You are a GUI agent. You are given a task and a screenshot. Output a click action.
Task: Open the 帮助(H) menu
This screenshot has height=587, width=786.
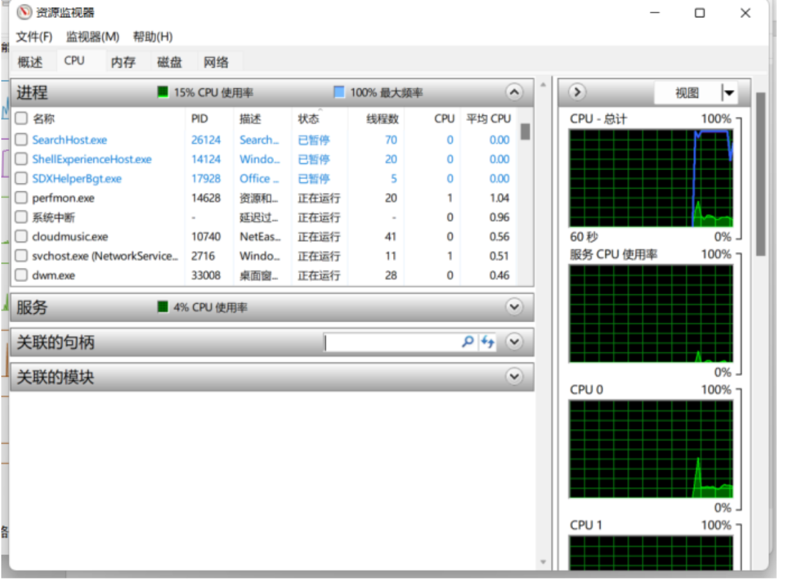coord(153,36)
